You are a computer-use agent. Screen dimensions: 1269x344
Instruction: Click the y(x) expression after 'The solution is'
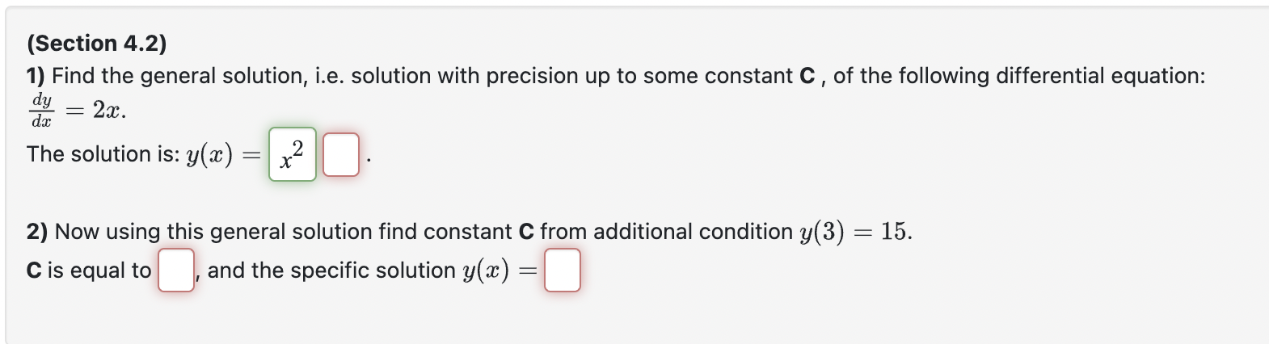(209, 154)
